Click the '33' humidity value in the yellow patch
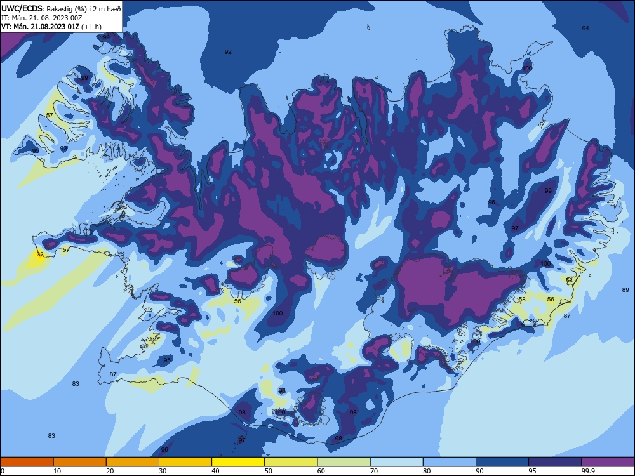Viewport: 635px width, 476px height. click(40, 255)
